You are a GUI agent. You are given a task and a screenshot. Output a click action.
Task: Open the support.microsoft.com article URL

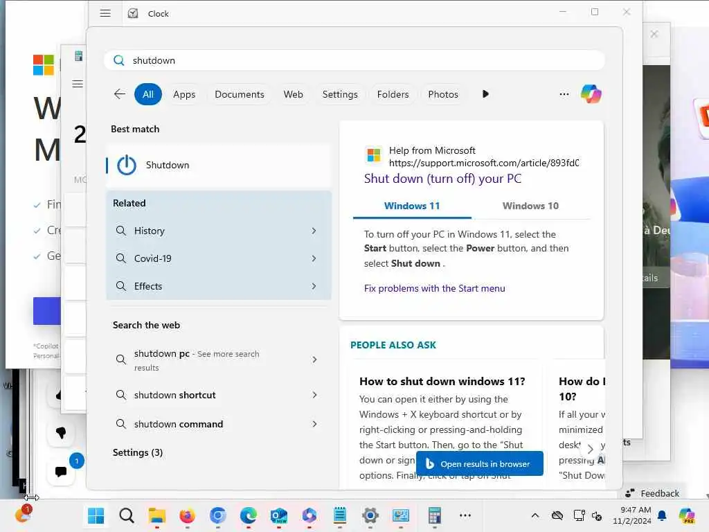pos(484,163)
